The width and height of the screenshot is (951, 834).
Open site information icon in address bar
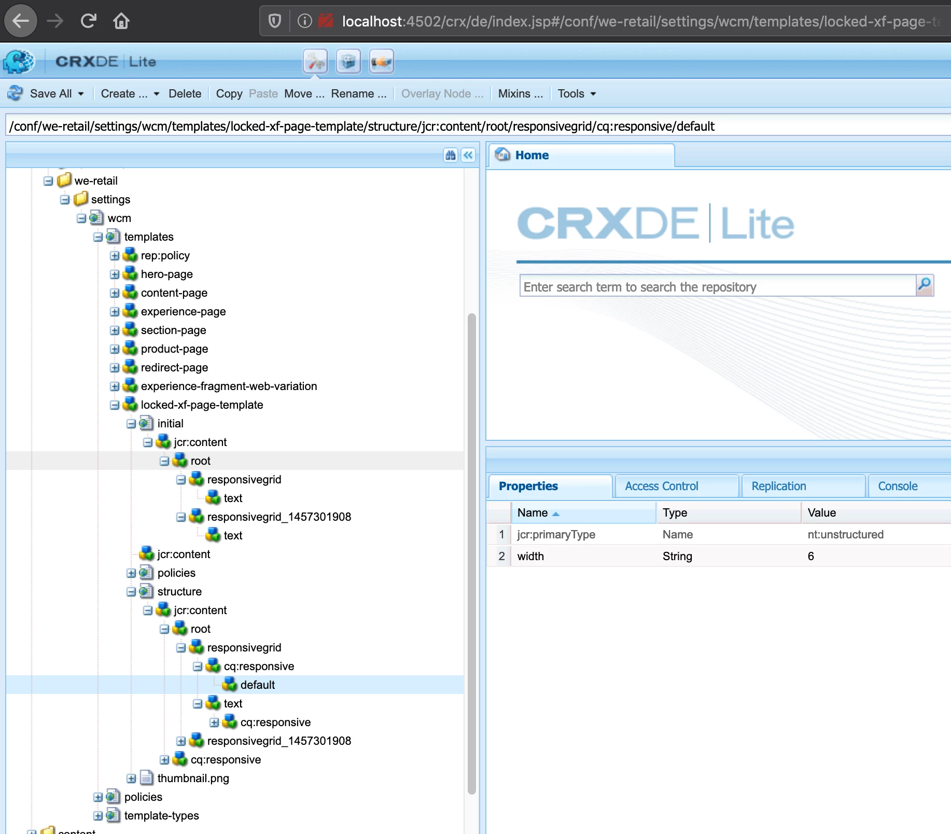pos(304,21)
